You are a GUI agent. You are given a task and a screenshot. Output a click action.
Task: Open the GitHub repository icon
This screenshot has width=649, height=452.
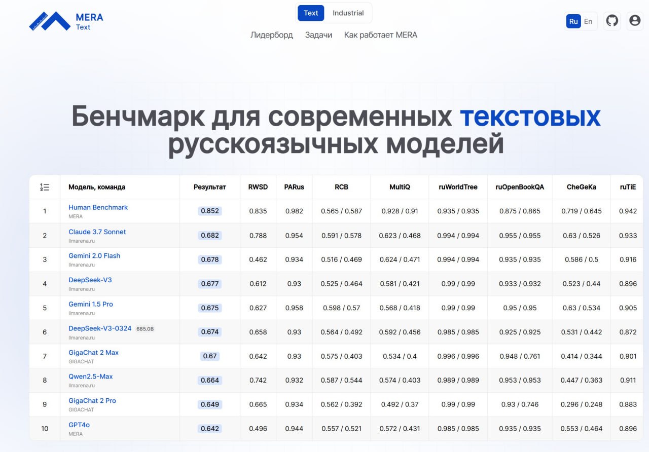coord(612,21)
